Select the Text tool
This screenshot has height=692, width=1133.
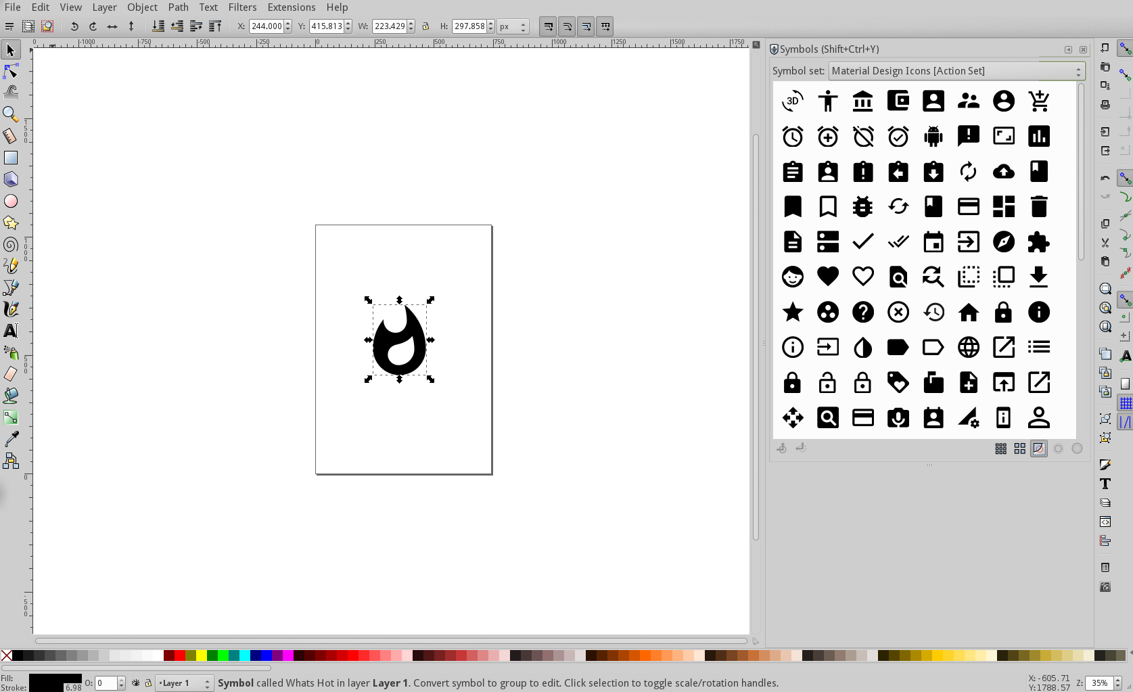[x=11, y=331]
